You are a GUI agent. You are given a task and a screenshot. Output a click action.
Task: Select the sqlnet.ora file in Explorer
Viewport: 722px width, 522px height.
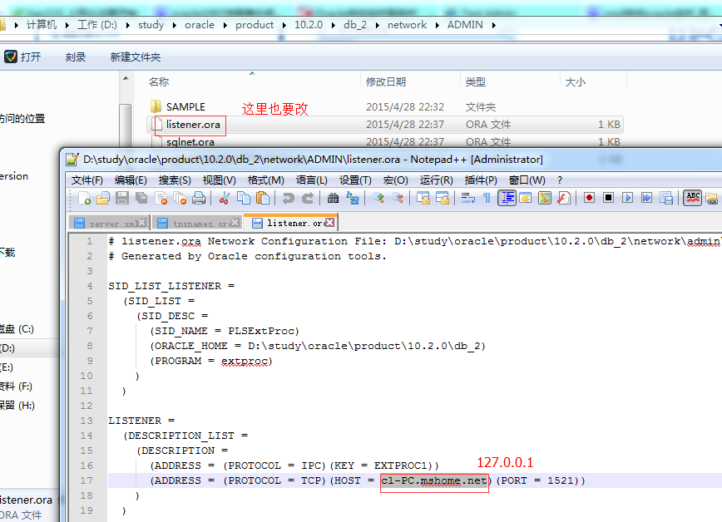(x=190, y=142)
